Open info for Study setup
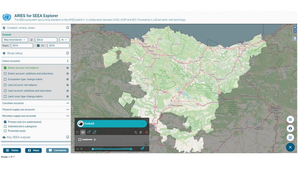This screenshot has width=298, height=170. point(67,53)
